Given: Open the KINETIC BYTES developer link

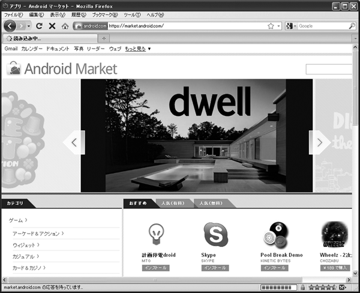Looking at the screenshot, I should tap(275, 261).
